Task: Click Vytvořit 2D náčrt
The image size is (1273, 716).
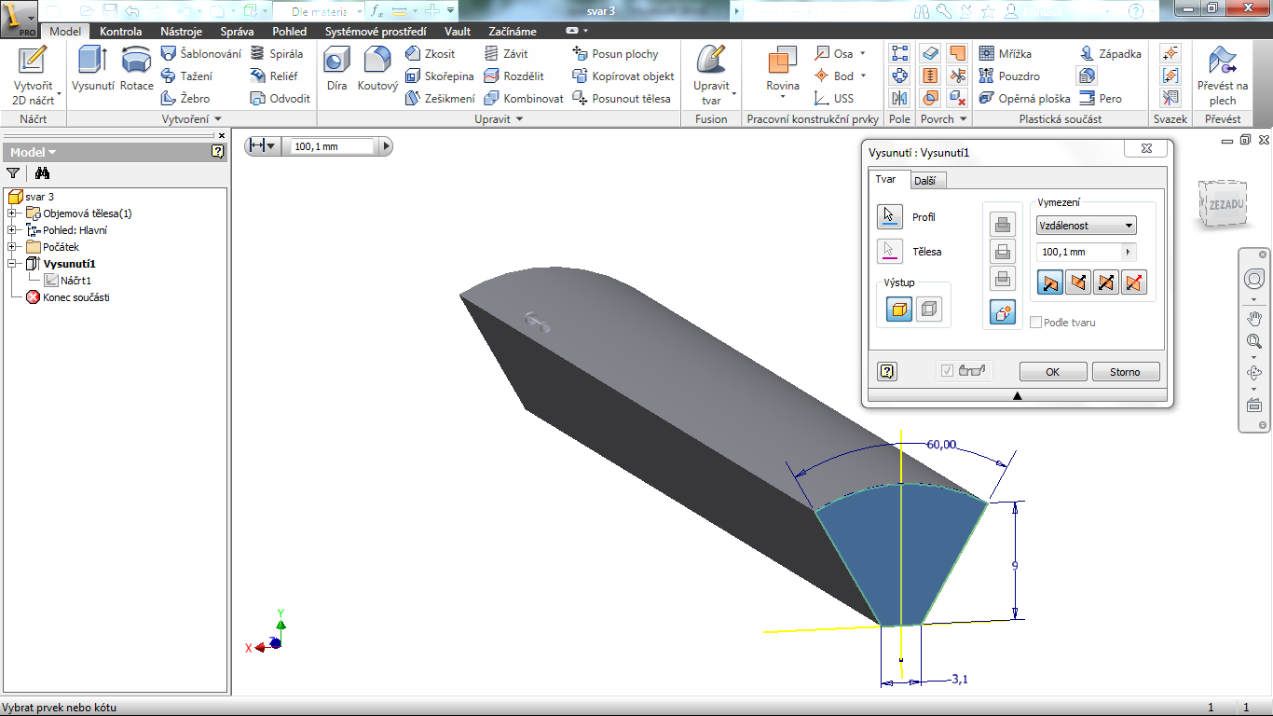Action: 33,75
